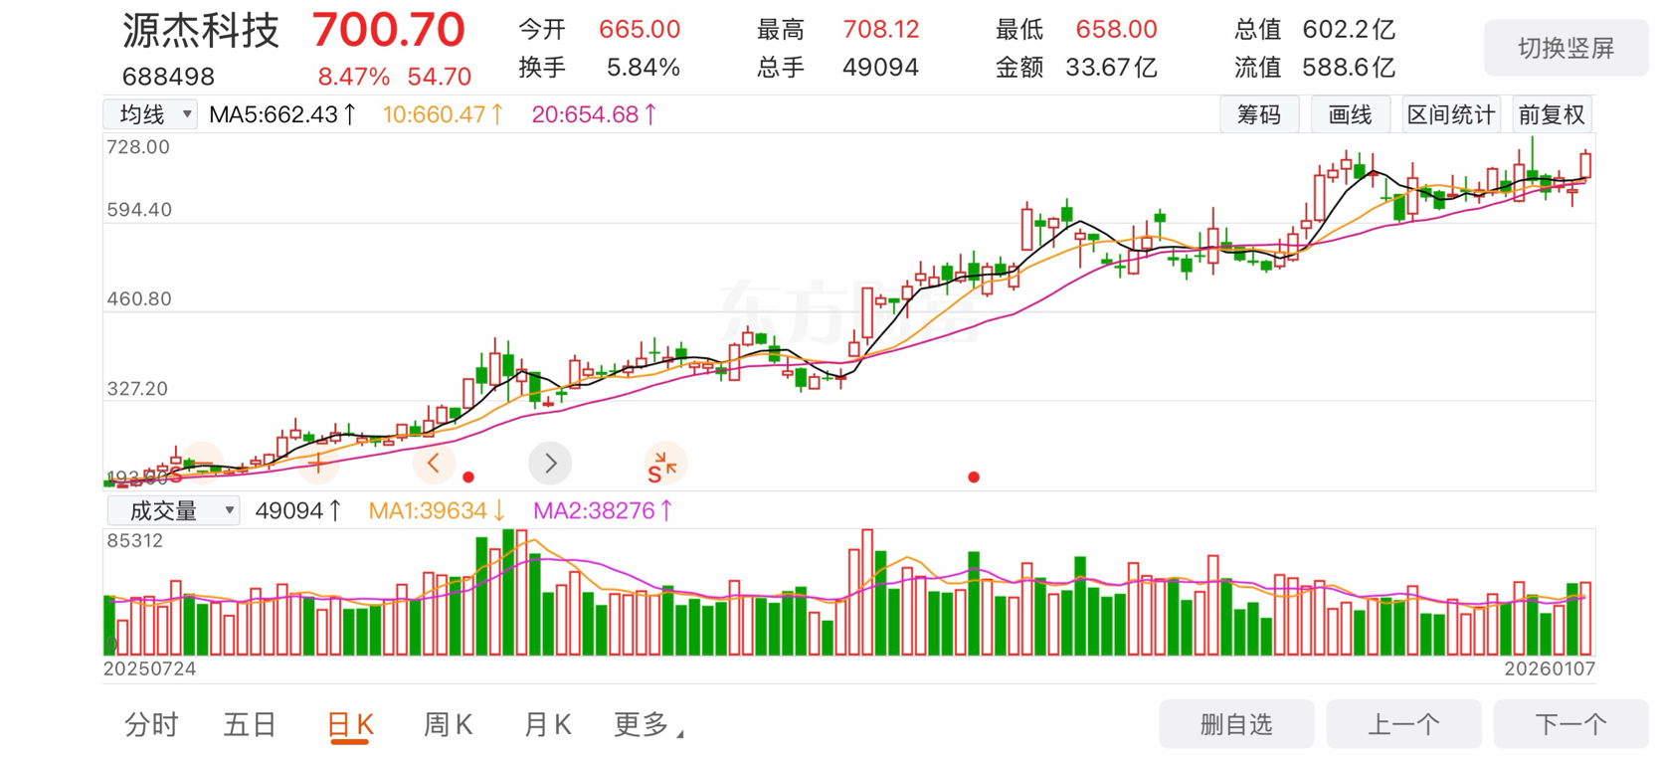Click the y-axis label 728.00

coord(138,147)
